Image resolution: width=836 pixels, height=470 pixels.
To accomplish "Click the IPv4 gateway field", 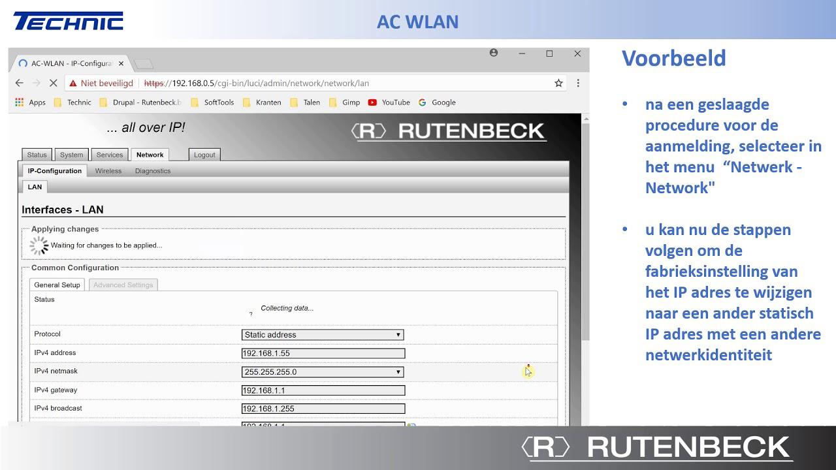I will click(323, 390).
